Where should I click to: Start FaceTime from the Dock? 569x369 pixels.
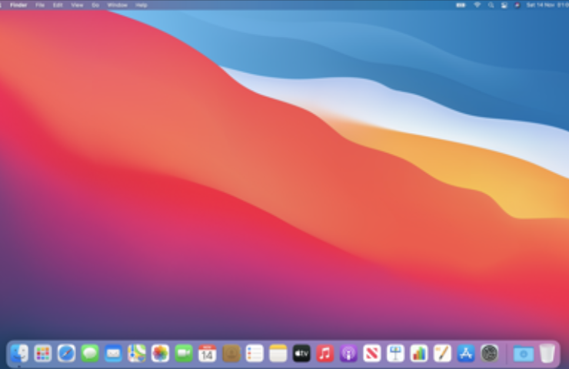click(184, 353)
